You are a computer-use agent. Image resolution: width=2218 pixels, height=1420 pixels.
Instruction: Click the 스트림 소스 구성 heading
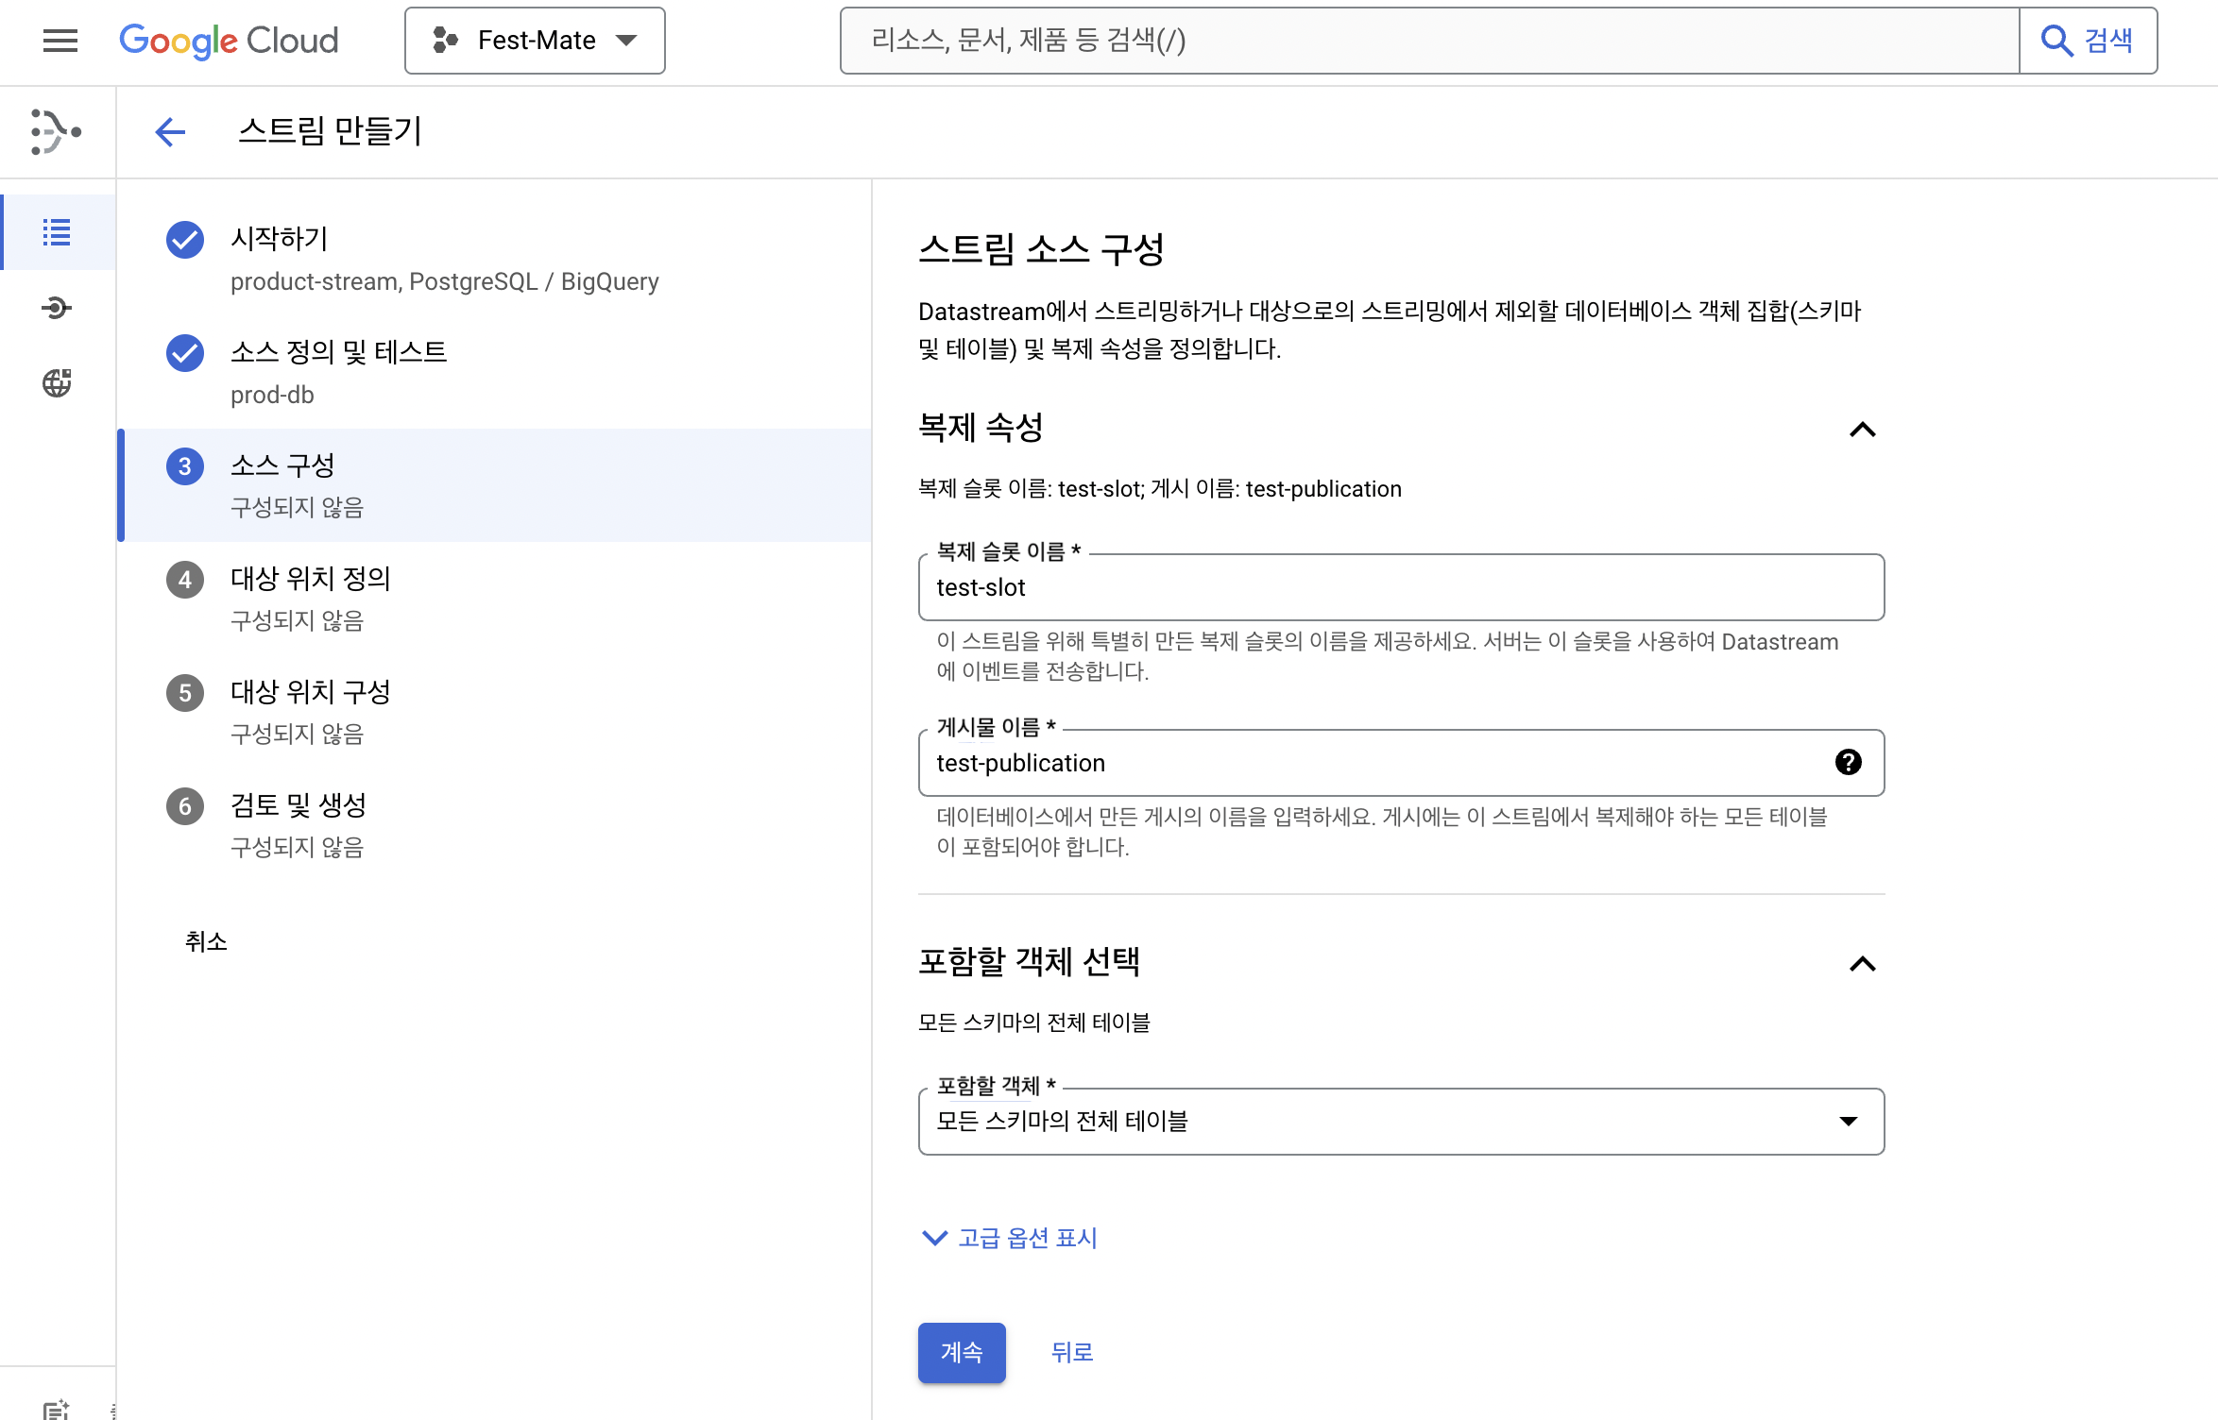1041,249
